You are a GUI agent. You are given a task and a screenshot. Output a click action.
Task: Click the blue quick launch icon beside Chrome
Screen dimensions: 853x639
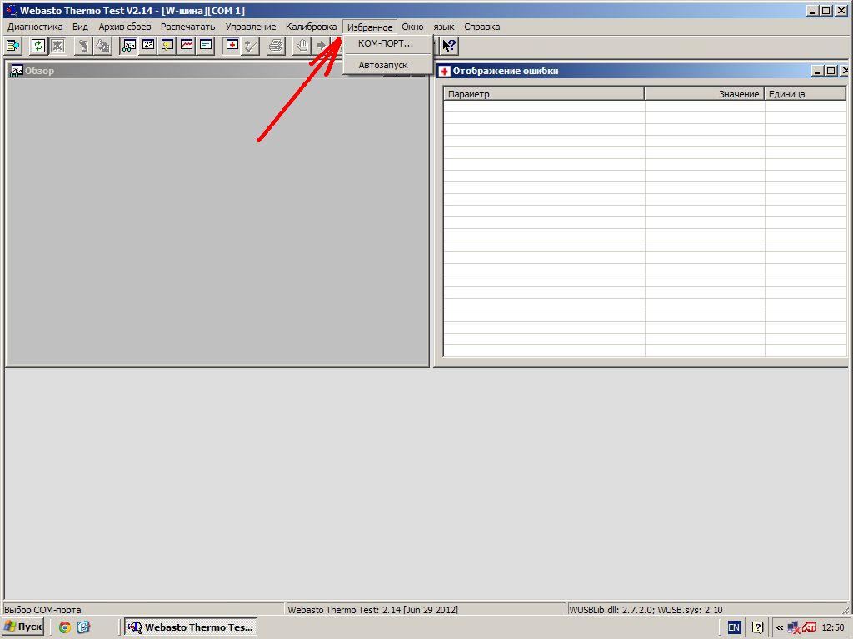[x=83, y=627]
